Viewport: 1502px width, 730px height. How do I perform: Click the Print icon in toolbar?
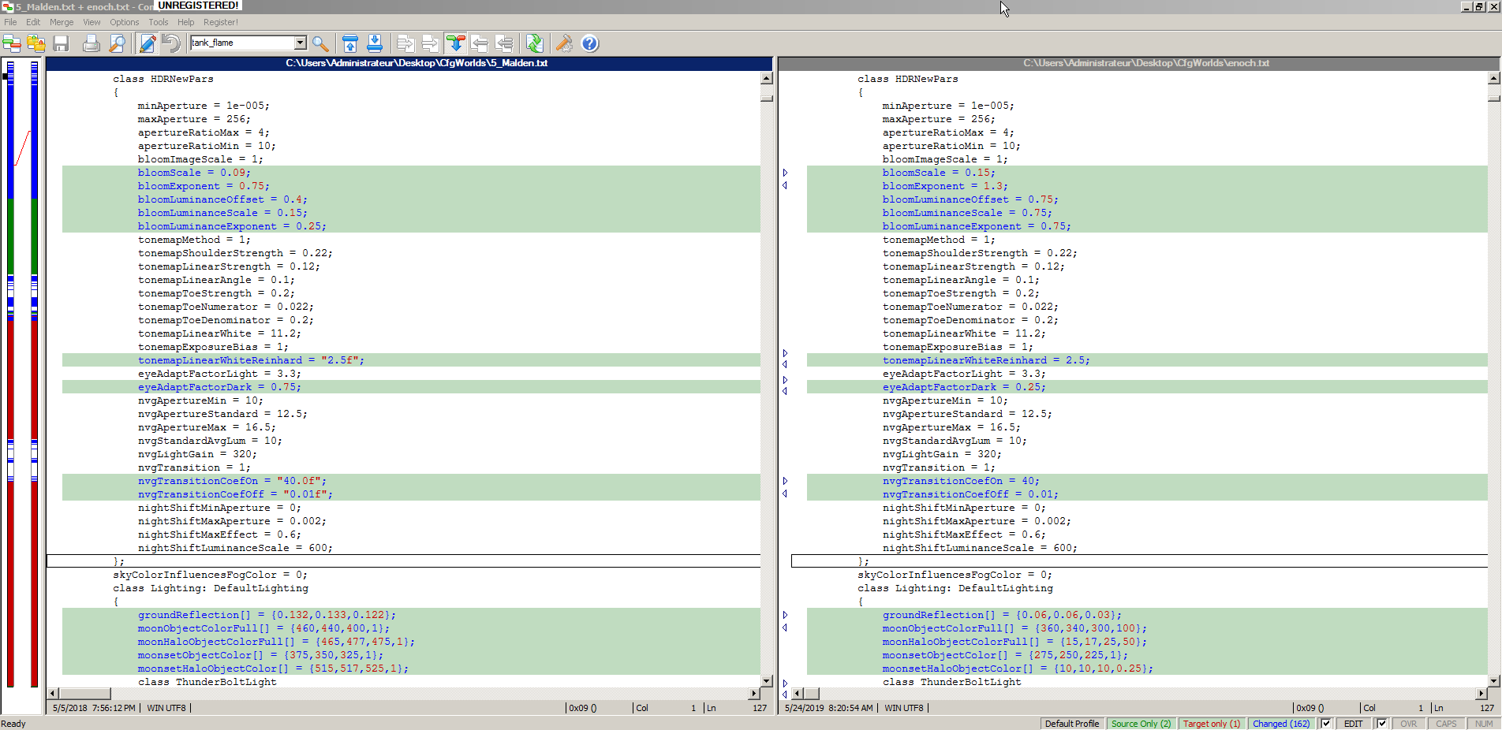click(x=92, y=43)
